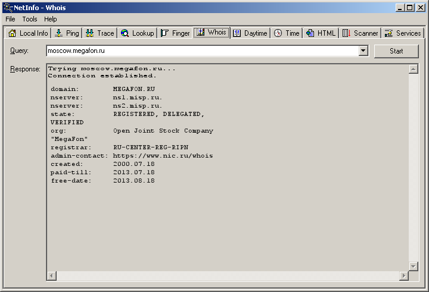Expand the Query history dropdown

pyautogui.click(x=363, y=51)
